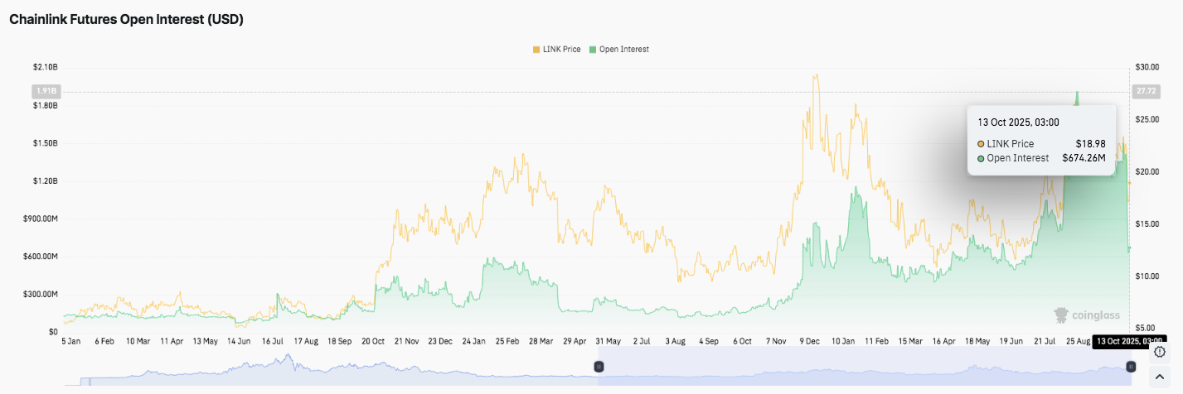This screenshot has height=394, width=1183.
Task: Click the upward chevron scroll-to-top button
Action: (x=1160, y=377)
